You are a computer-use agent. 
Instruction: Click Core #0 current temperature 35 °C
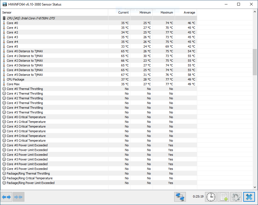[125, 23]
